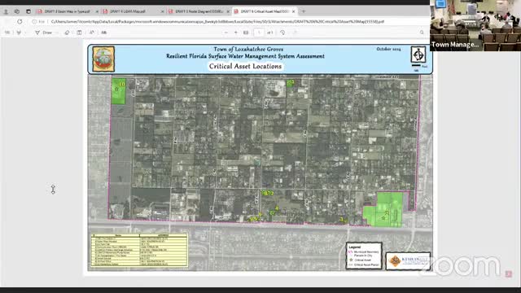Focus the file path address bar
The image size is (521, 293).
(x=217, y=22)
